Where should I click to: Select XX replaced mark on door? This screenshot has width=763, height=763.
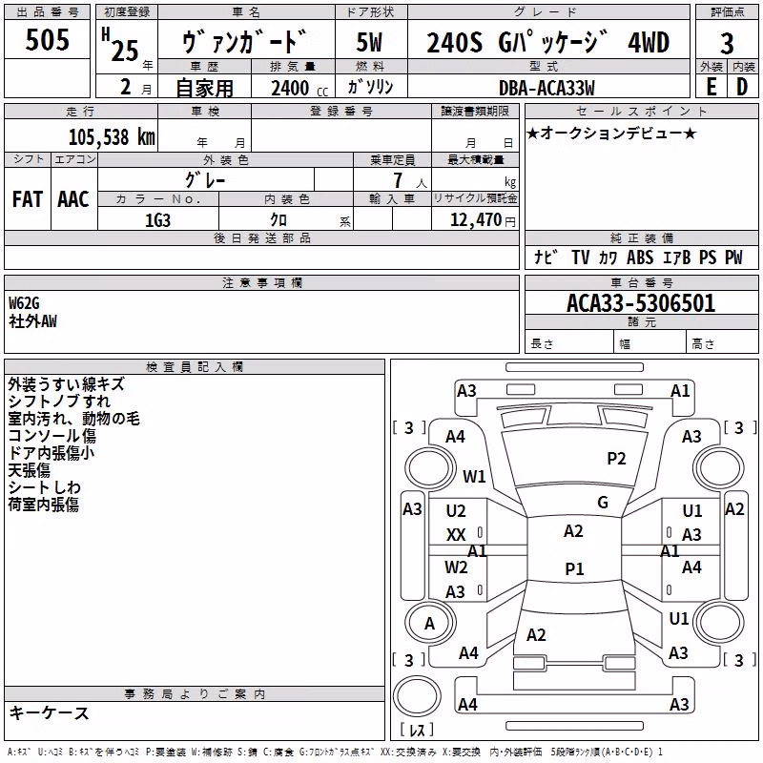456,535
